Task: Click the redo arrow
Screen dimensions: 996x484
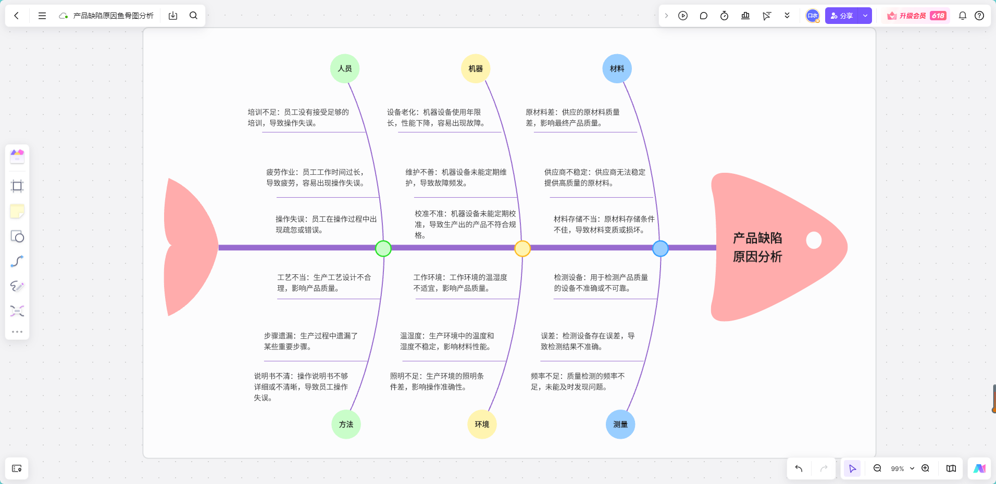Action: tap(824, 468)
